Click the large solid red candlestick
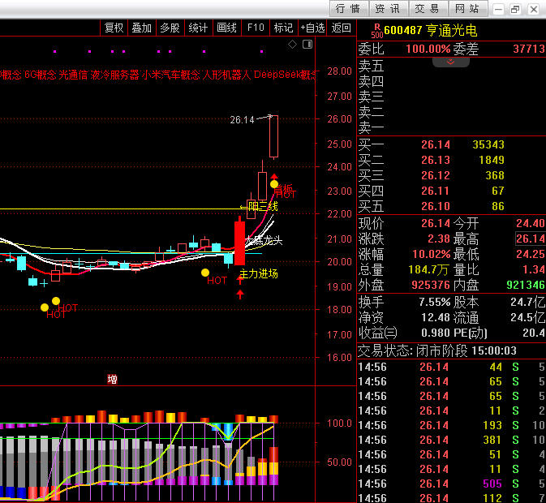Viewport: 546px width, 503px height. click(x=239, y=242)
